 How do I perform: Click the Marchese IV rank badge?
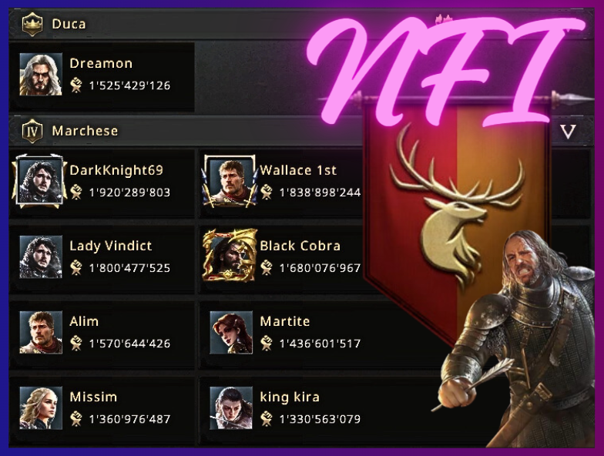(x=32, y=131)
